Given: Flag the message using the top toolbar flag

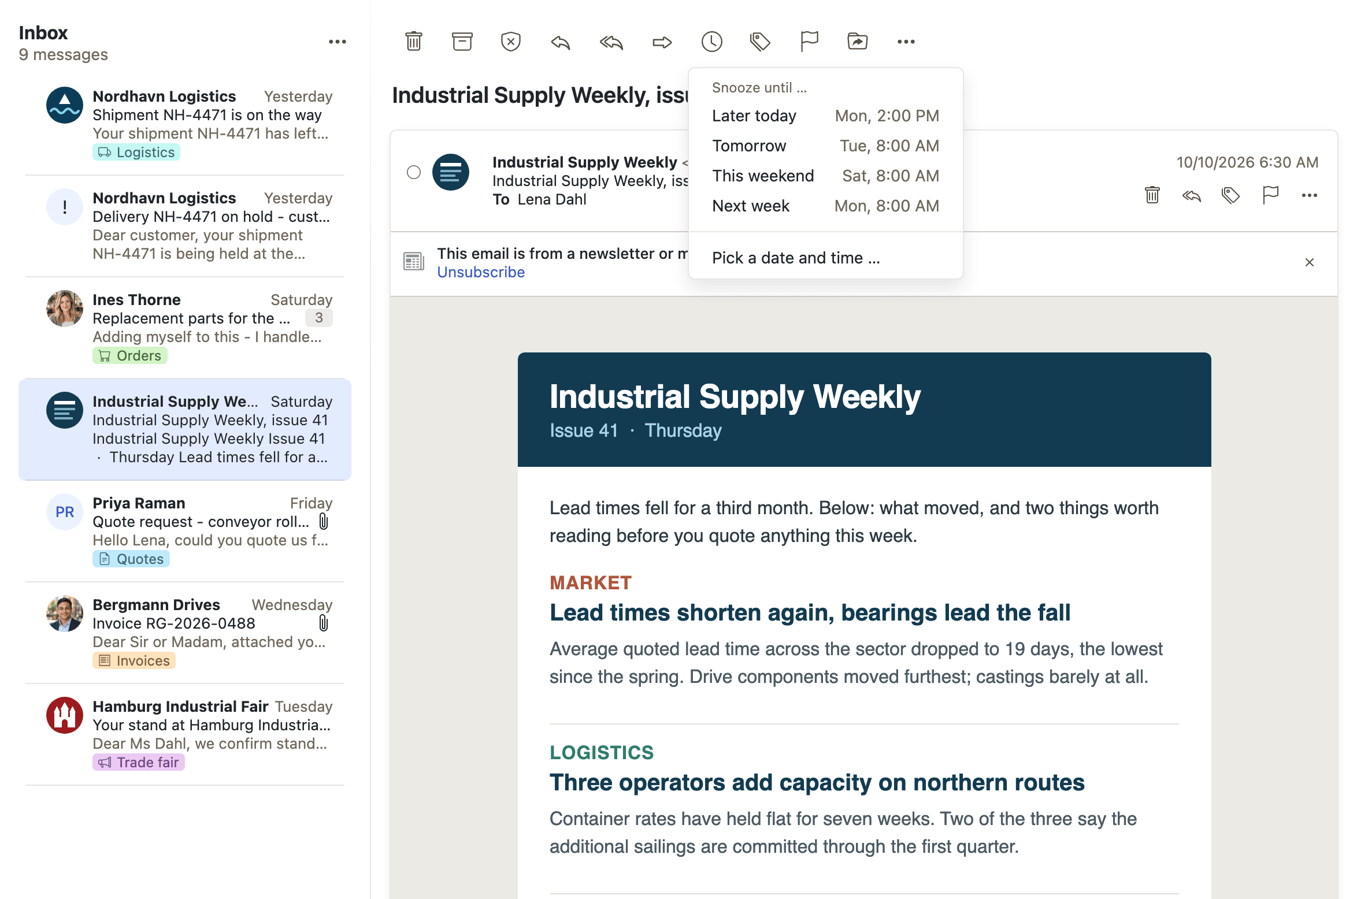Looking at the screenshot, I should [x=809, y=42].
